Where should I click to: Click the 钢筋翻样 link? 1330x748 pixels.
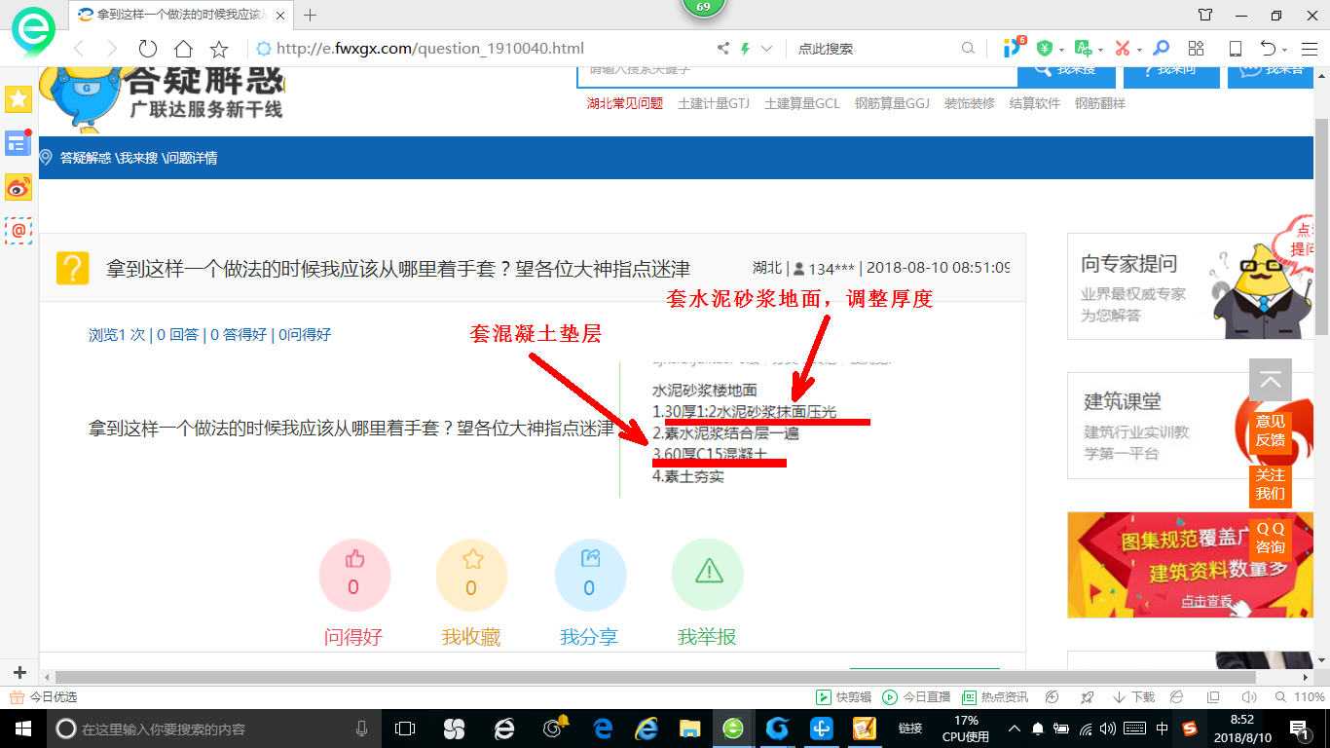tap(1100, 103)
